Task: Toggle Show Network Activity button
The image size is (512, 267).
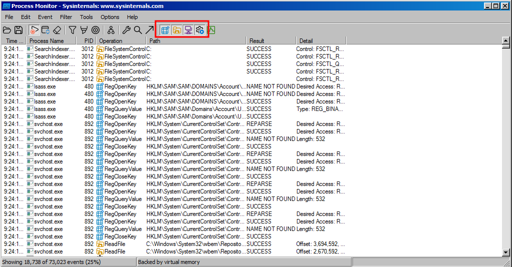Action: 188,30
